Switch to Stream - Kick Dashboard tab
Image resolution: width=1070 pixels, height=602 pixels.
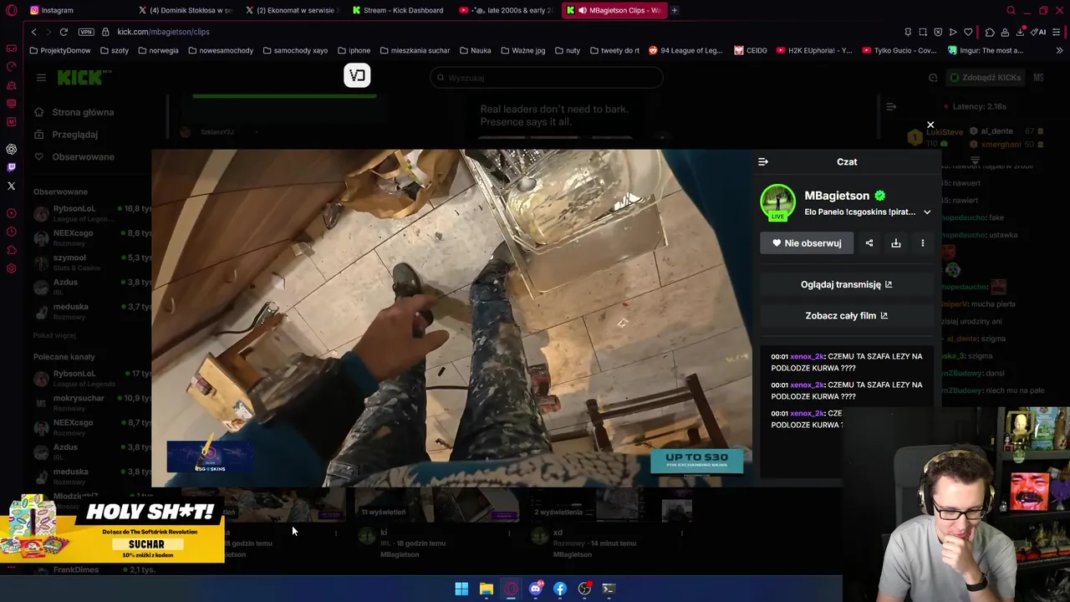(x=399, y=10)
